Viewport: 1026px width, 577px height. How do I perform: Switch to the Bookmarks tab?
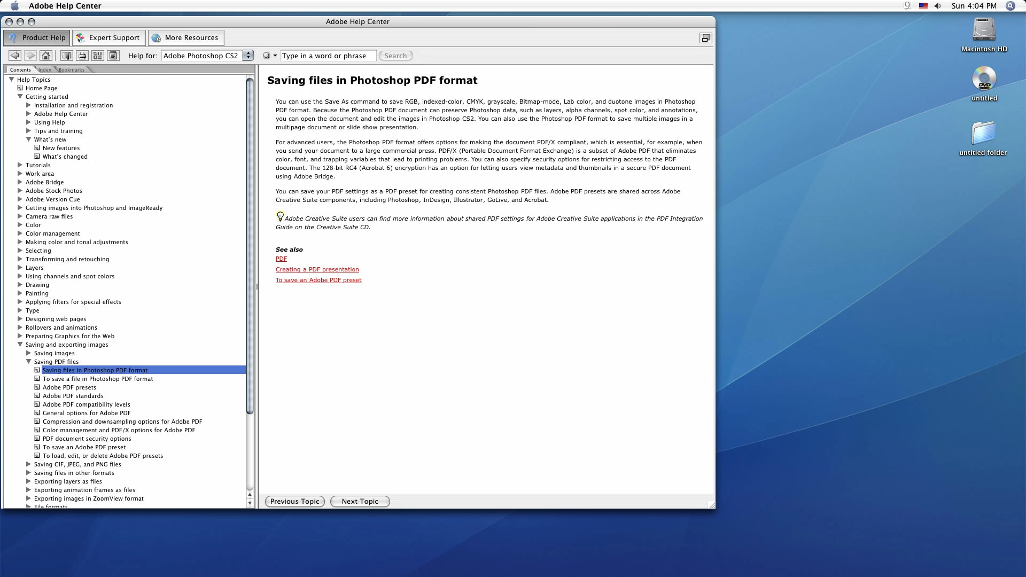coord(72,70)
